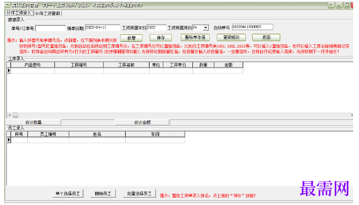This screenshot has height=205, width=359.
Task: Click the first row 产品型号 cell in 工序录入
Action: coord(33,71)
